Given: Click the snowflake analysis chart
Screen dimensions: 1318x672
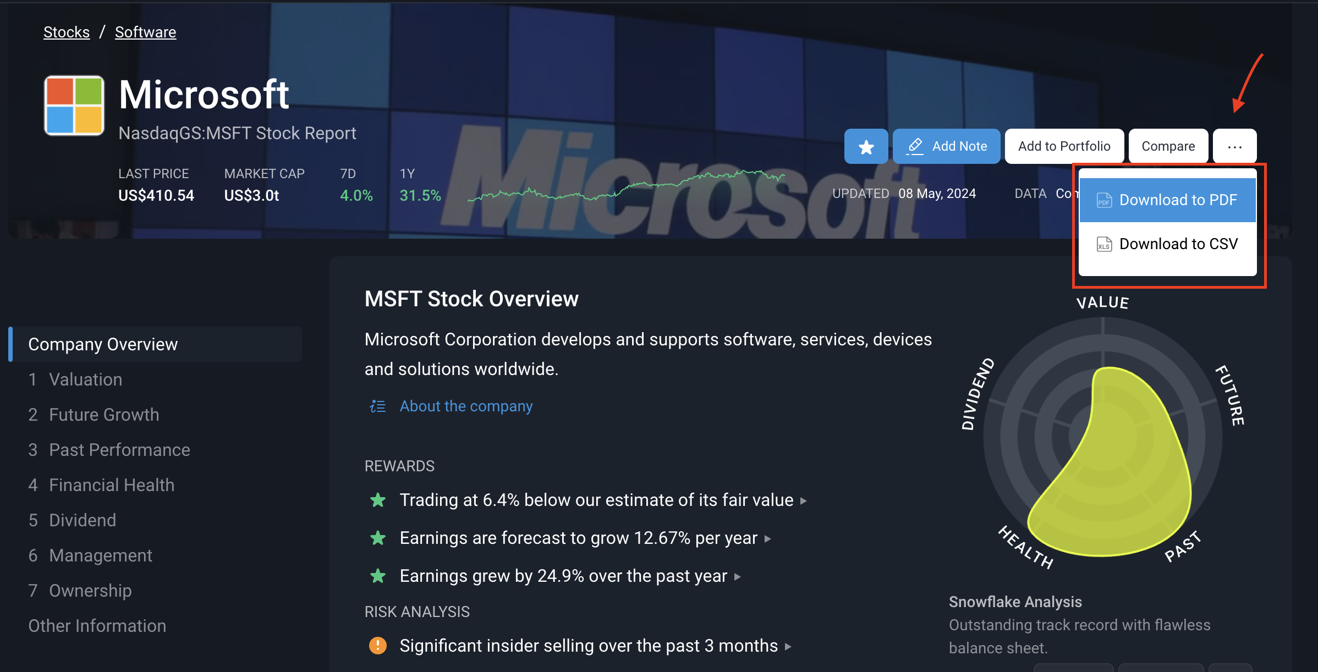Looking at the screenshot, I should pos(1103,437).
